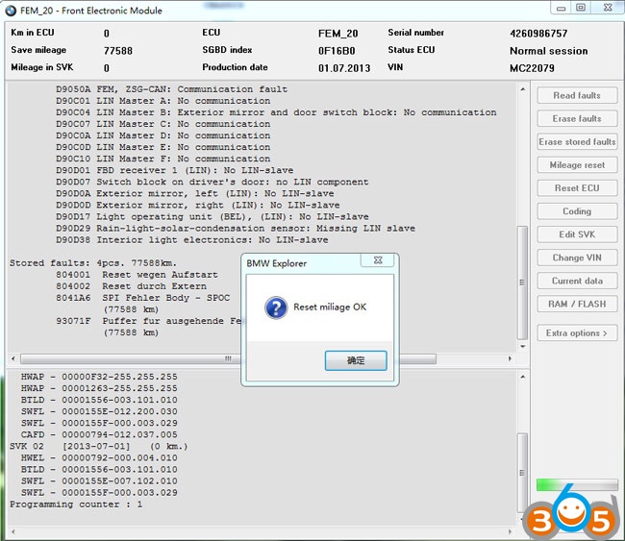Click Reset ECU button
The width and height of the screenshot is (625, 541).
(x=577, y=188)
